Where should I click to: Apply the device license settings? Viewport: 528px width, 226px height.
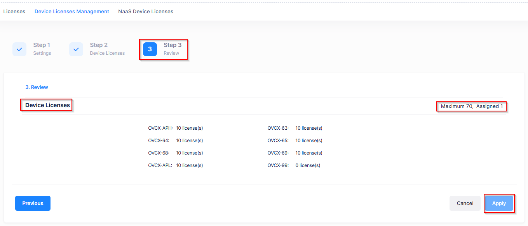[499, 203]
